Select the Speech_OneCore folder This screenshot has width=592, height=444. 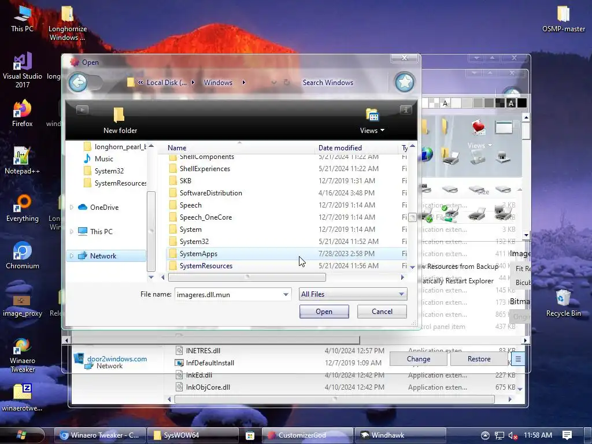[x=286, y=217]
